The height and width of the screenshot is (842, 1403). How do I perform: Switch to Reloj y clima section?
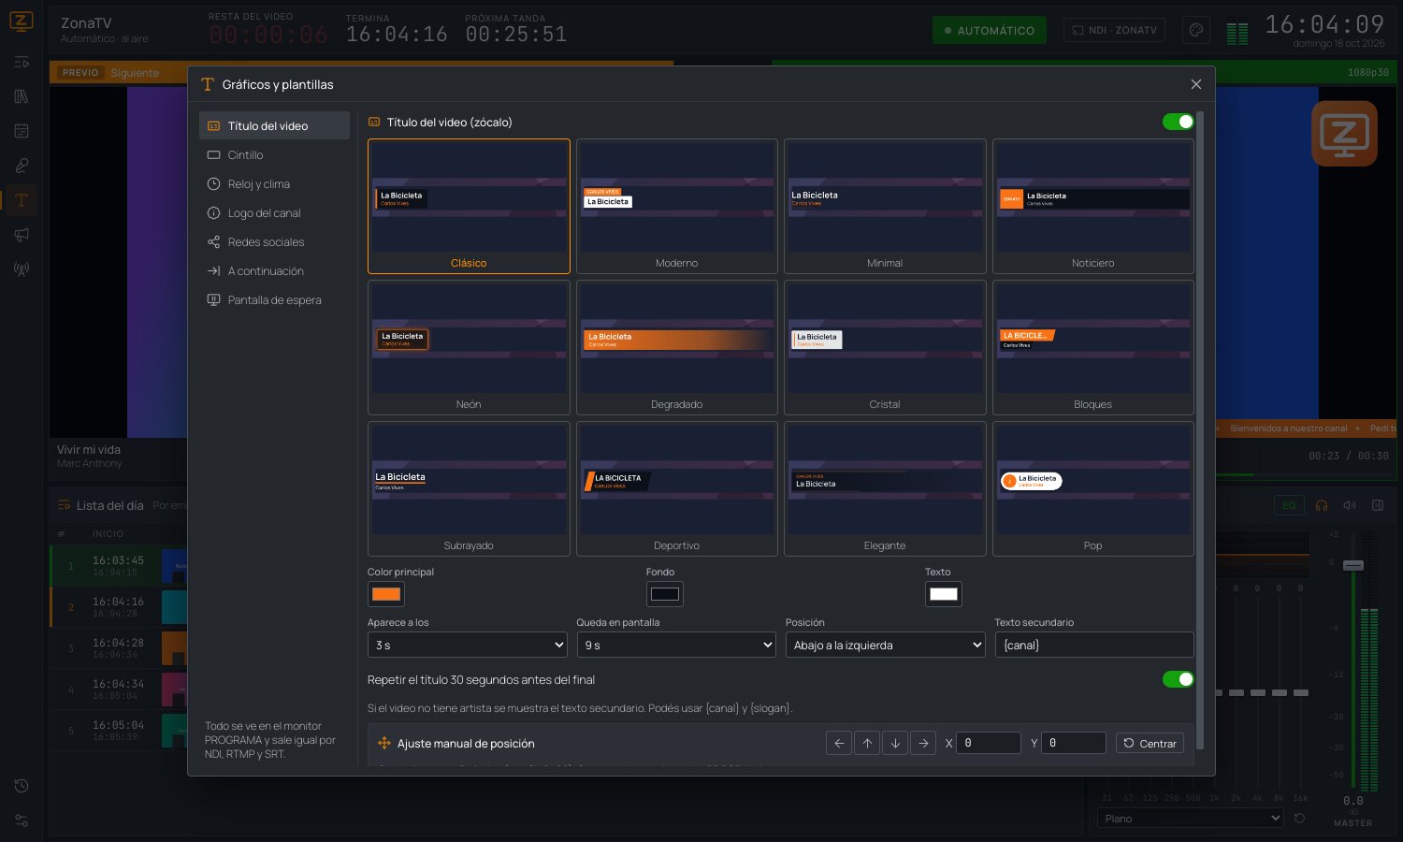pyautogui.click(x=274, y=183)
